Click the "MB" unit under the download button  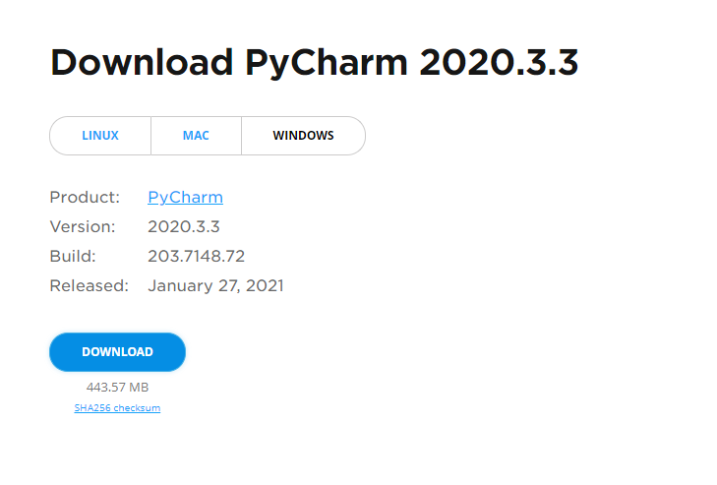(139, 388)
